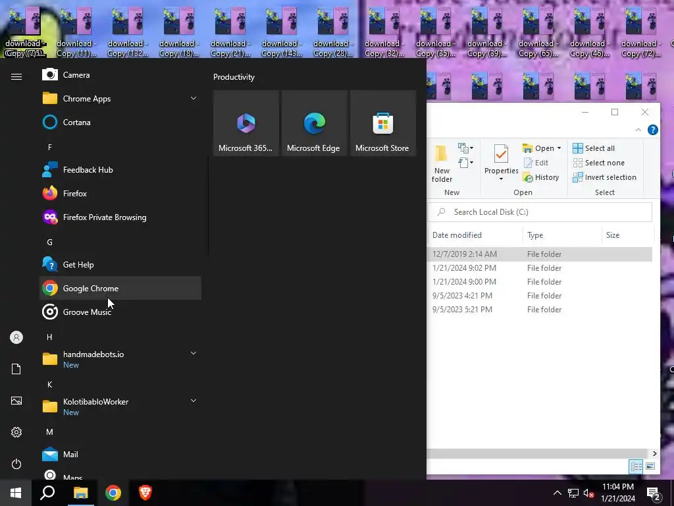The height and width of the screenshot is (506, 674).
Task: Click the Microsoft 365 tile
Action: [x=246, y=123]
